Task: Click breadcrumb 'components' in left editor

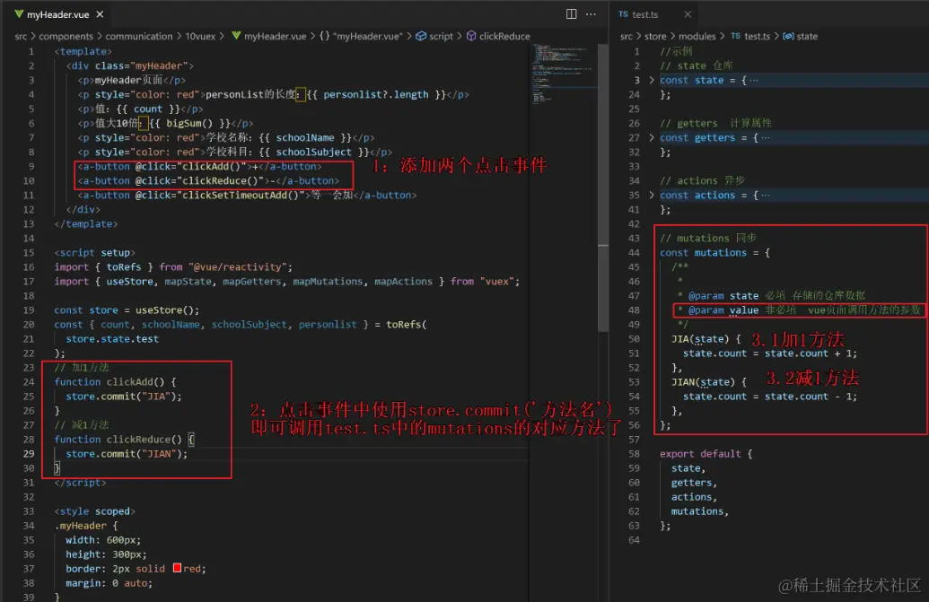Action: [x=66, y=36]
